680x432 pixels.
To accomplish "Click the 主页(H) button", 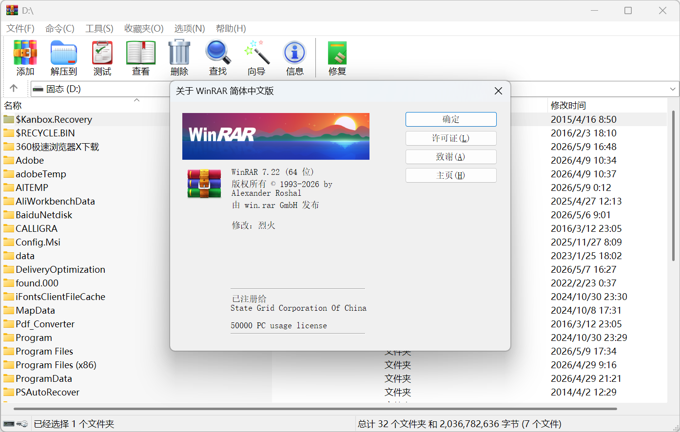I will click(x=451, y=175).
